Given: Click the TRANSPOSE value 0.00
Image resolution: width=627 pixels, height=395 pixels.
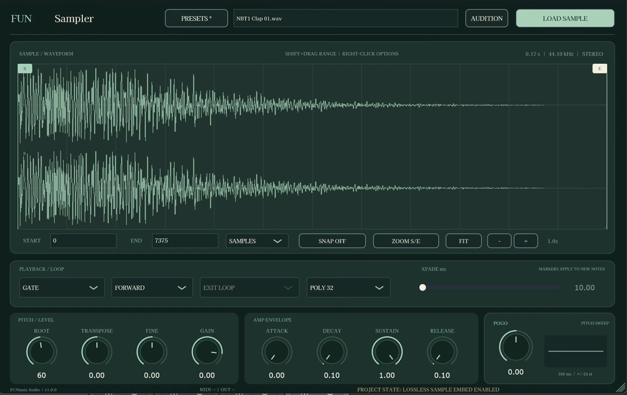Looking at the screenshot, I should [x=97, y=375].
